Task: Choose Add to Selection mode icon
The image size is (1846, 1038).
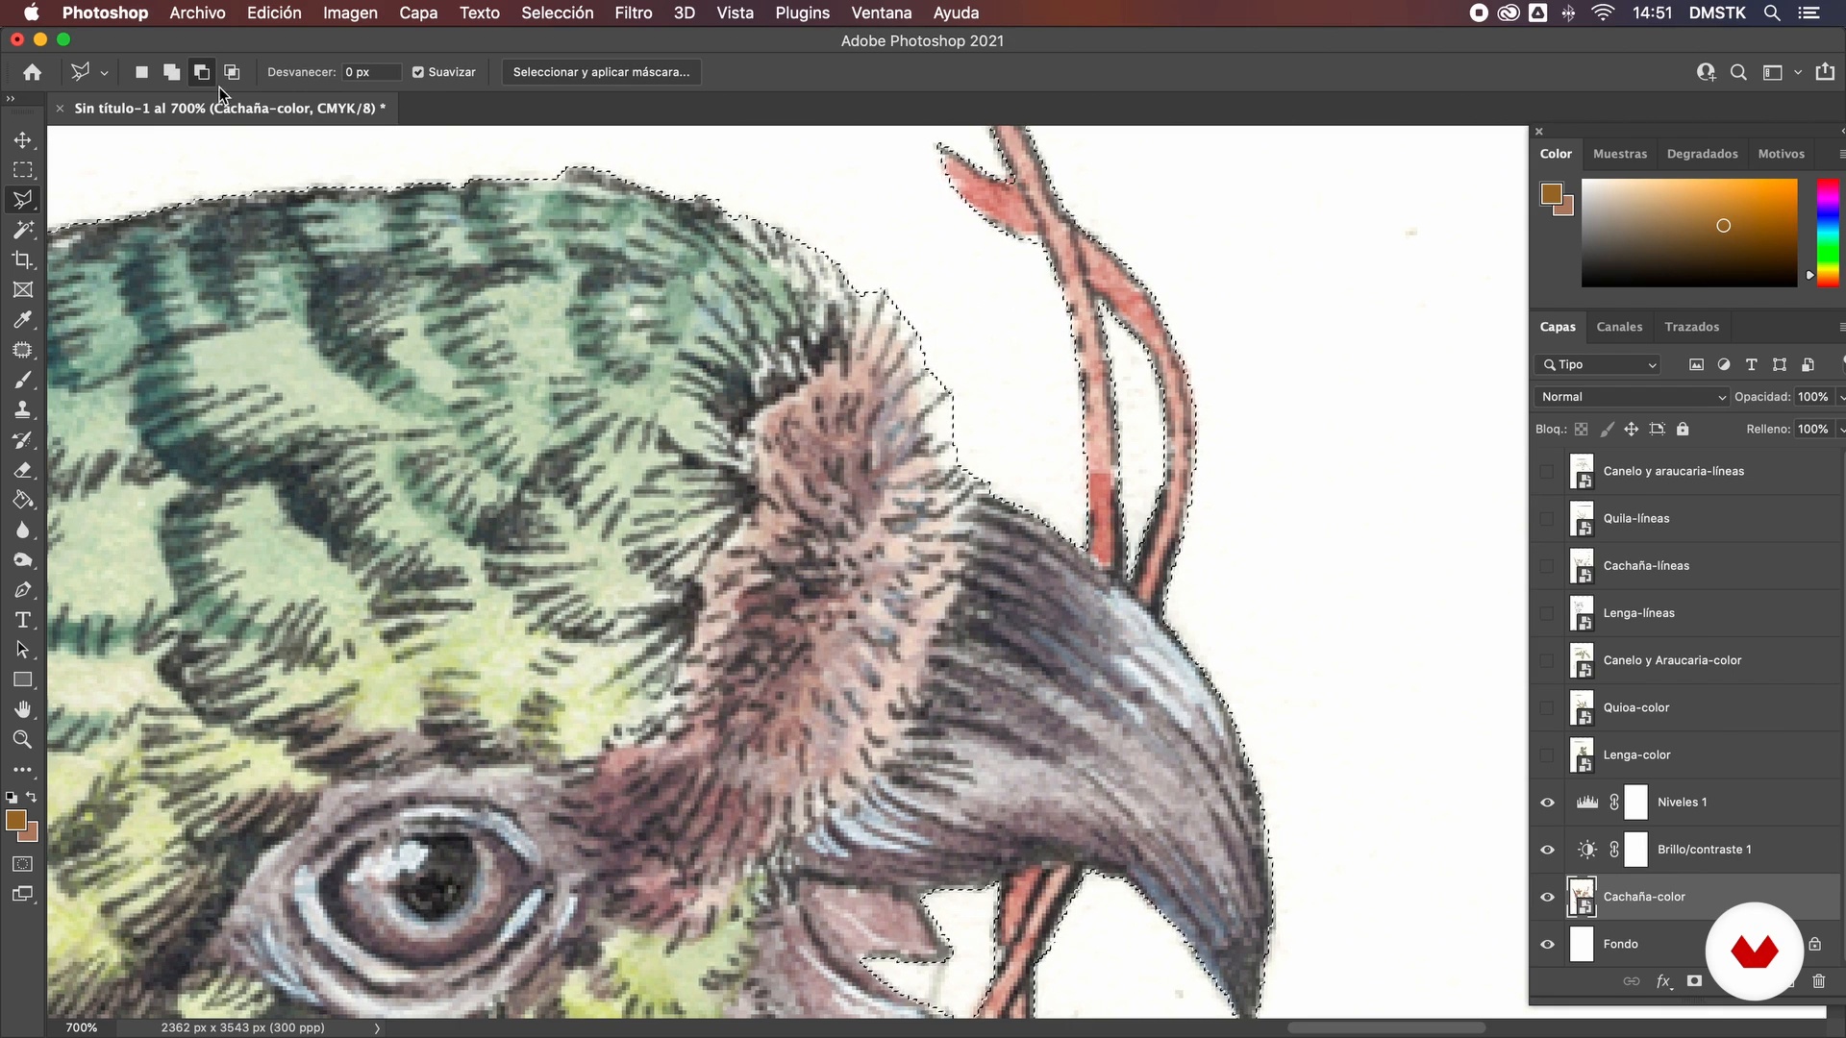Action: coord(171,72)
